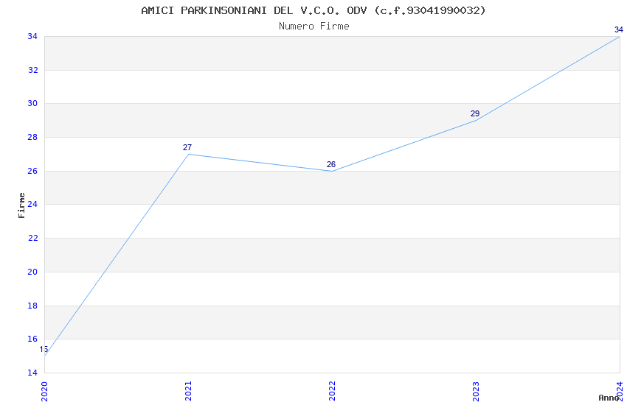Click the data label 34 at 2024

point(619,29)
